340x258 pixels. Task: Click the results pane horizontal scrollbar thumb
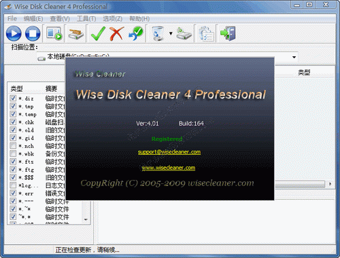click(300, 185)
